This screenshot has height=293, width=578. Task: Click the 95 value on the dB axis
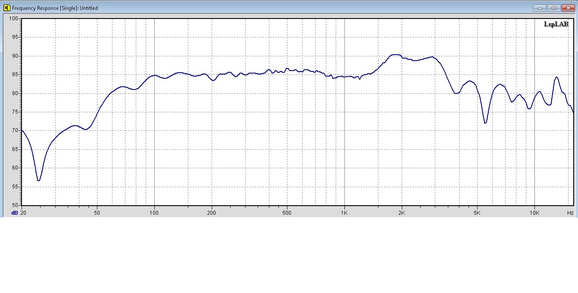pos(16,37)
